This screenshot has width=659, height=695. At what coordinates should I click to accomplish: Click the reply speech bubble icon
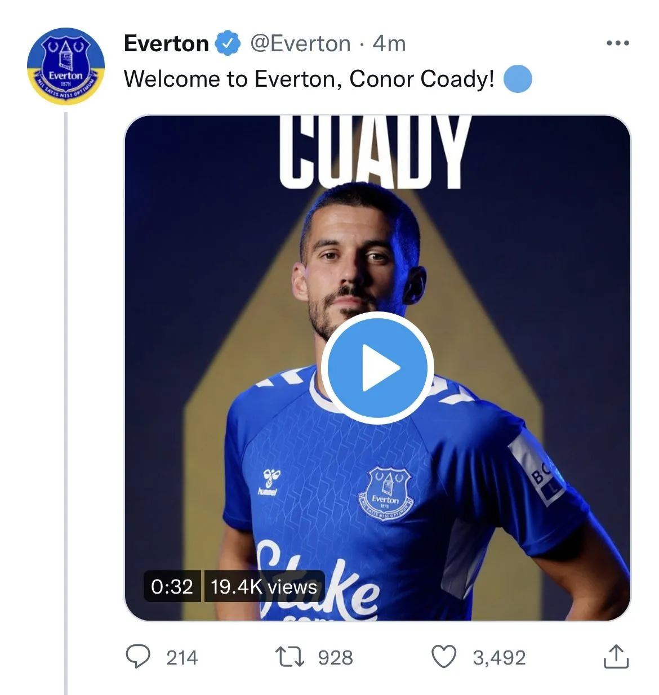pos(138,657)
